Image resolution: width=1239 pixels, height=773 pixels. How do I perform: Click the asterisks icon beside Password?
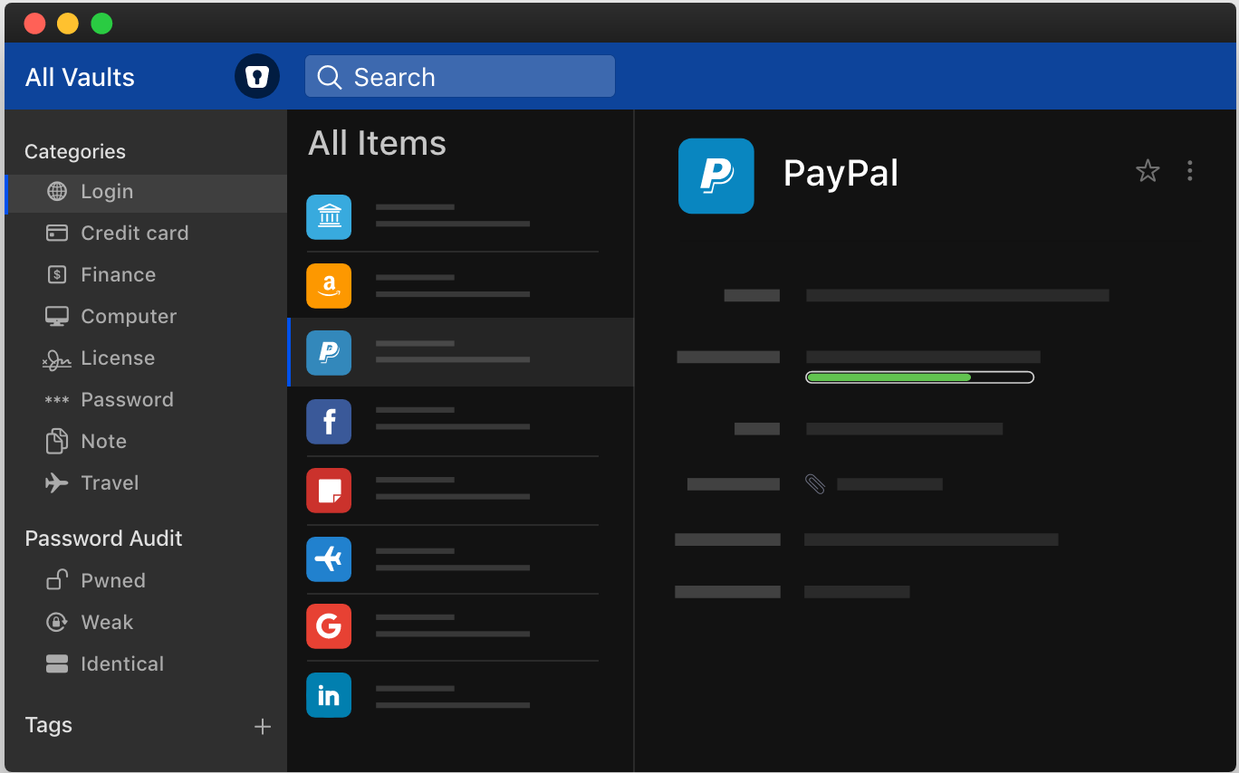pos(57,401)
